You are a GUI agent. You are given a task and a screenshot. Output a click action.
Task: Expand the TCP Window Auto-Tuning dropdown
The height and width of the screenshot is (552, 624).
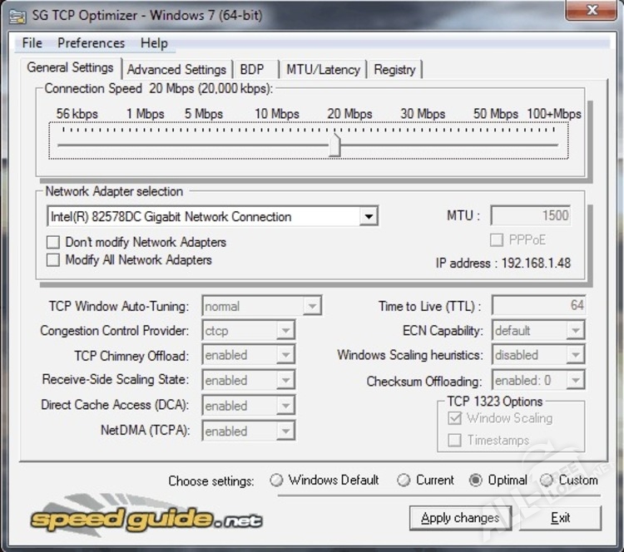click(x=312, y=307)
